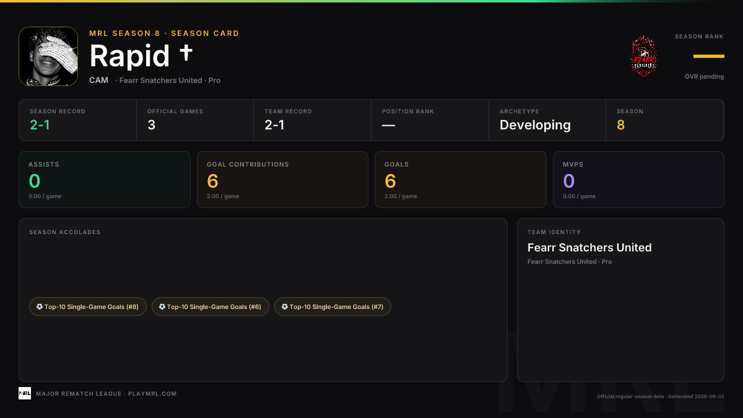Click the cross symbol after Rapid
Image resolution: width=743 pixels, height=418 pixels.
click(186, 54)
